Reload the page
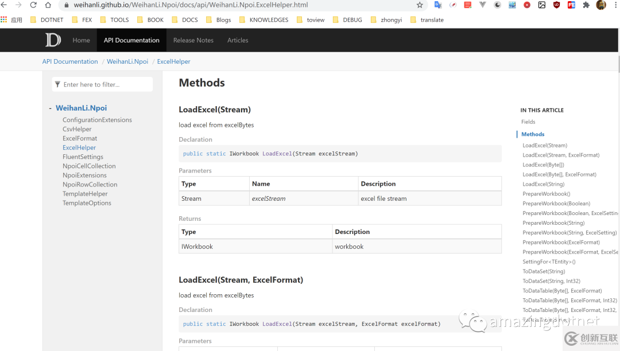 point(33,5)
